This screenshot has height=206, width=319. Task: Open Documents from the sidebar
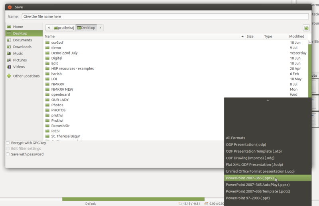pos(24,40)
